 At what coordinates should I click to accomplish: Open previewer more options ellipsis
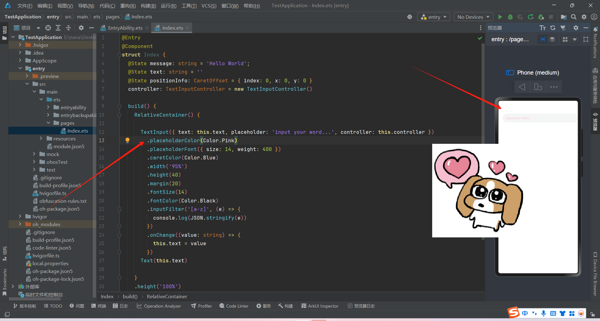coord(554,87)
